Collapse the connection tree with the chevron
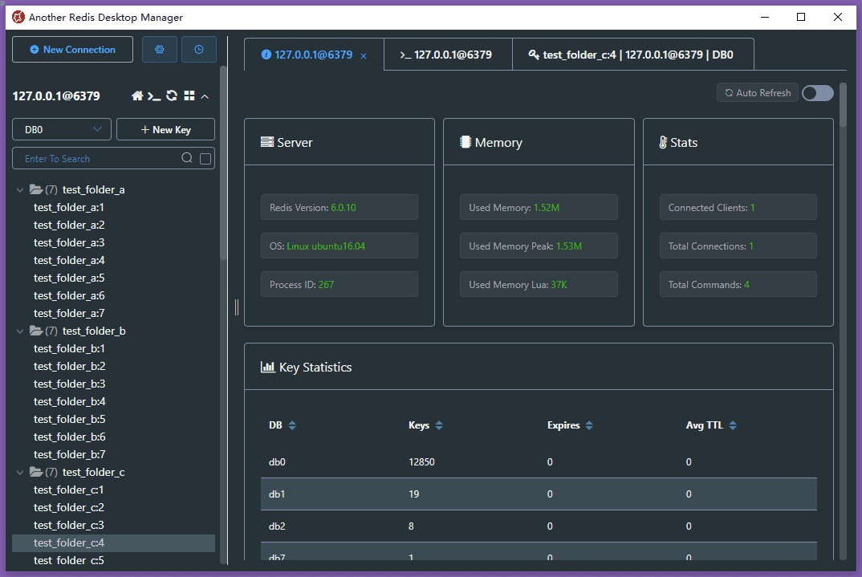862x577 pixels. coord(205,95)
